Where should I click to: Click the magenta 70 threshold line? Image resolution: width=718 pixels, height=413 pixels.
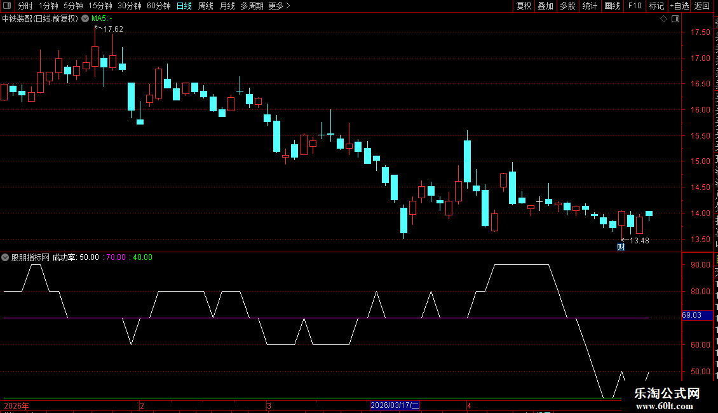pos(326,318)
